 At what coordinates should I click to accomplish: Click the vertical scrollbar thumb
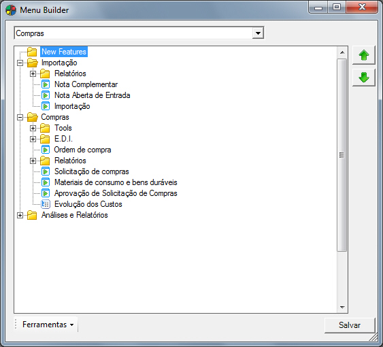point(342,155)
